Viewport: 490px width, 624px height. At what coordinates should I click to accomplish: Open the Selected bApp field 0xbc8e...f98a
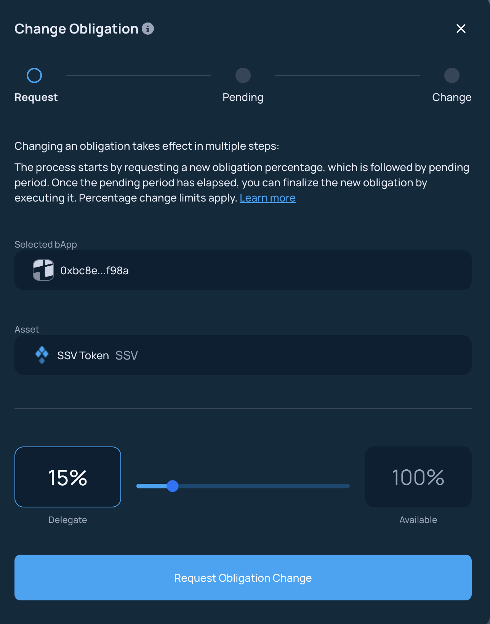point(243,270)
